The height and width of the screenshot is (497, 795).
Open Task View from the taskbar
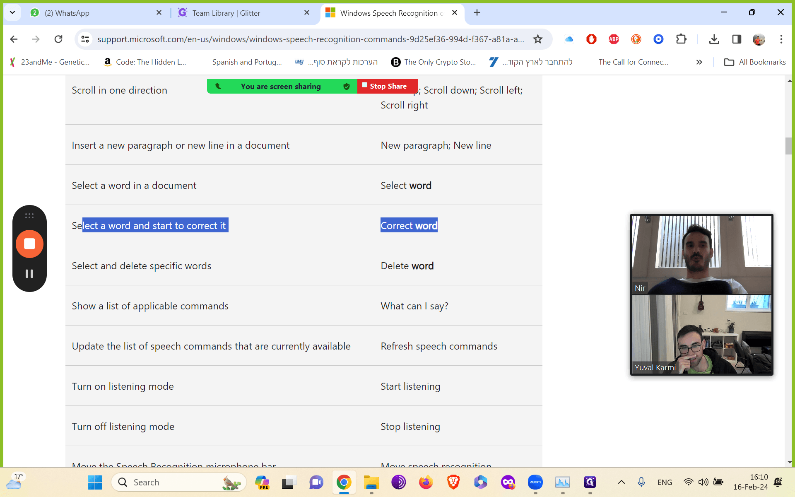[x=289, y=482]
